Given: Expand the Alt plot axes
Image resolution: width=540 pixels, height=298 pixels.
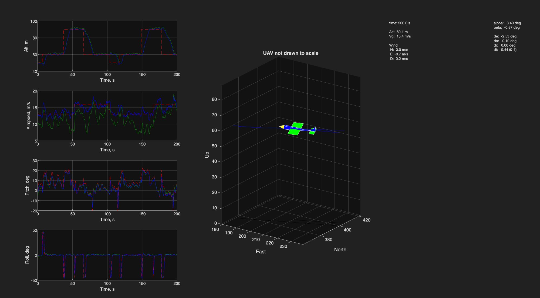Looking at the screenshot, I should 108,46.
